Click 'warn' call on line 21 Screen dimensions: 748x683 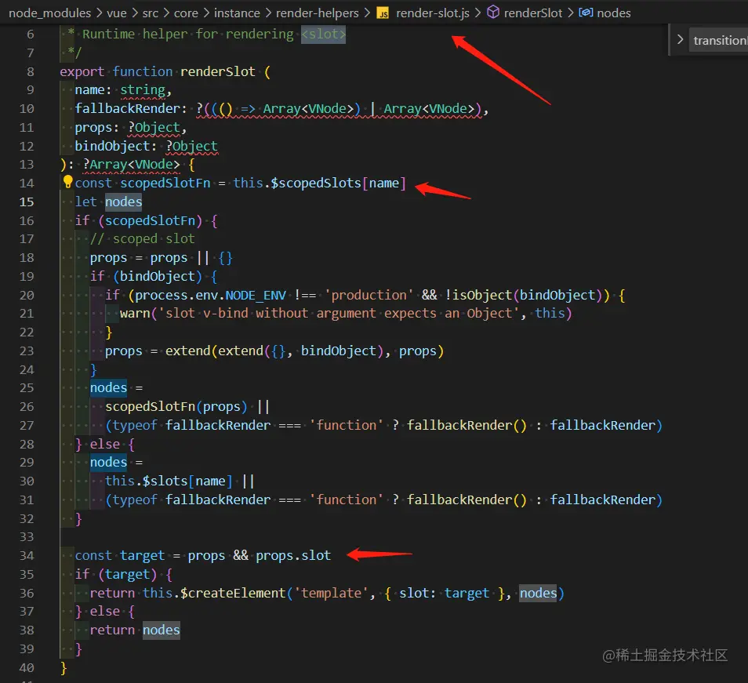135,314
